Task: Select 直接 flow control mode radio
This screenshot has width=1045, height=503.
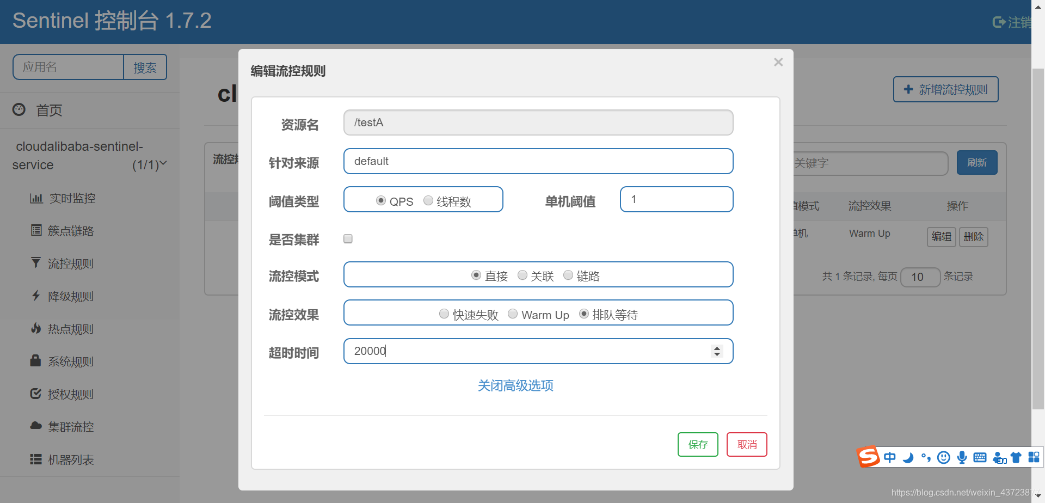Action: click(x=476, y=275)
